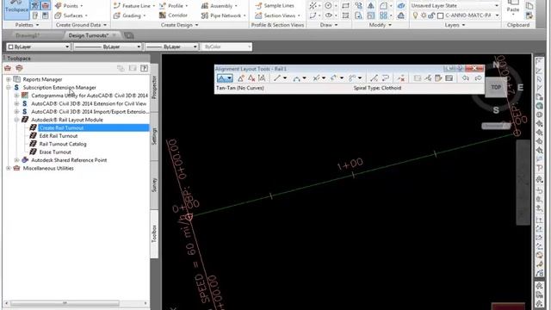Click the new drawing tab button
The image size is (551, 310).
tap(129, 35)
